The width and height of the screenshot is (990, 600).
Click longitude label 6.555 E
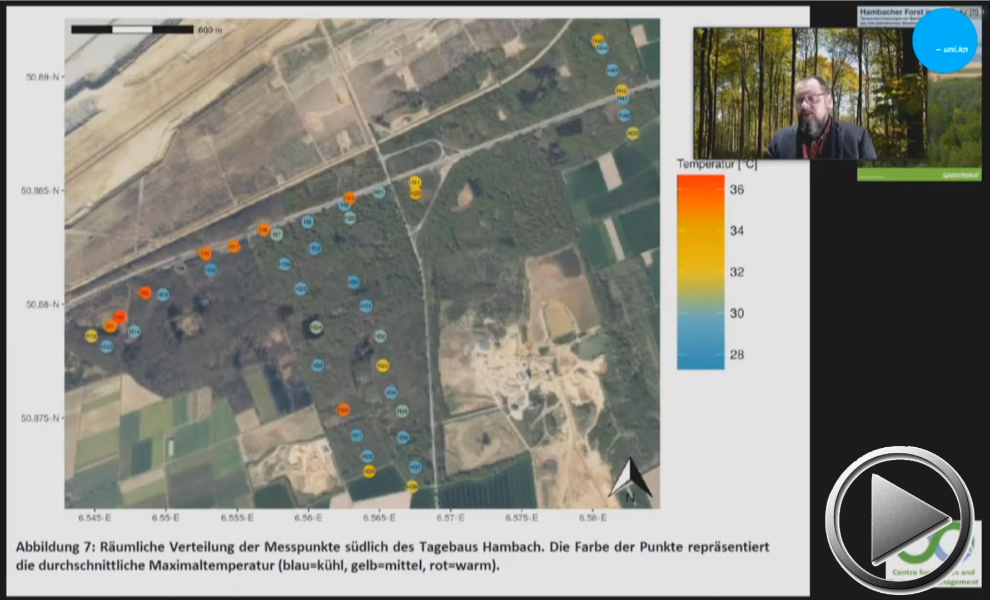click(237, 518)
